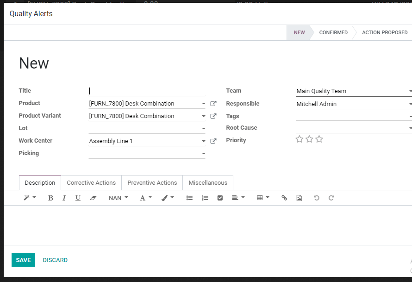Viewport: 412px width, 282px height.
Task: Redo the last edit
Action: click(x=331, y=198)
